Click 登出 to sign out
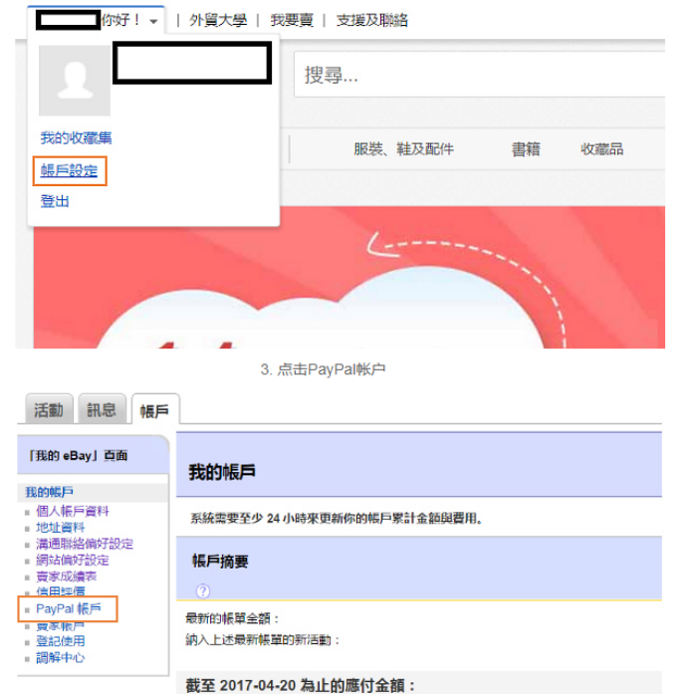689x695 pixels. pos(55,201)
